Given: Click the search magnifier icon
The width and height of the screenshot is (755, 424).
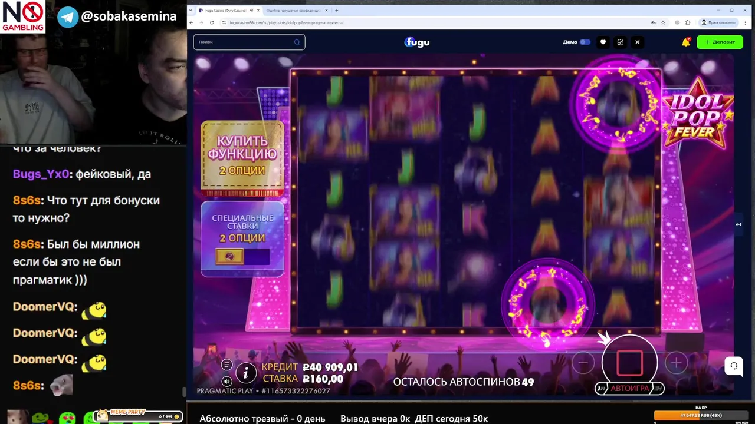Looking at the screenshot, I should 297,42.
